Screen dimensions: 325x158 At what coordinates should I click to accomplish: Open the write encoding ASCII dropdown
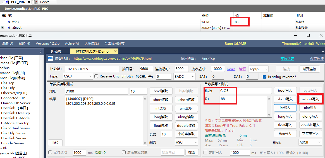coord(310,142)
